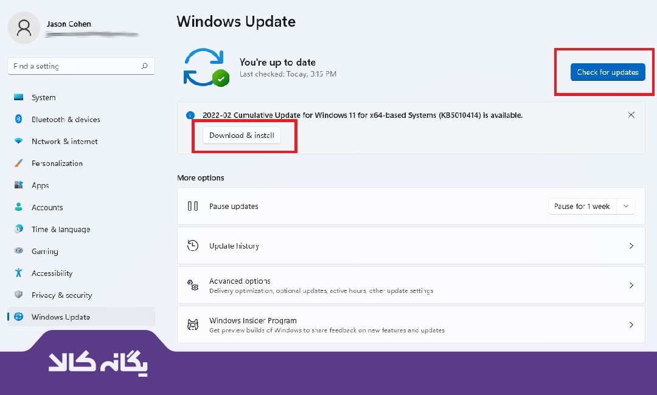The height and width of the screenshot is (395, 657).
Task: Click the Jason Cohen account name
Action: click(69, 24)
